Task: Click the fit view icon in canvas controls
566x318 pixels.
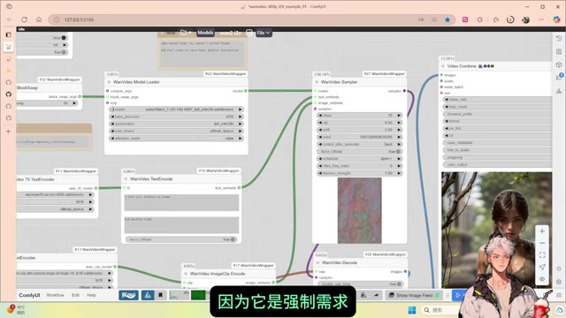Action: 542,255
